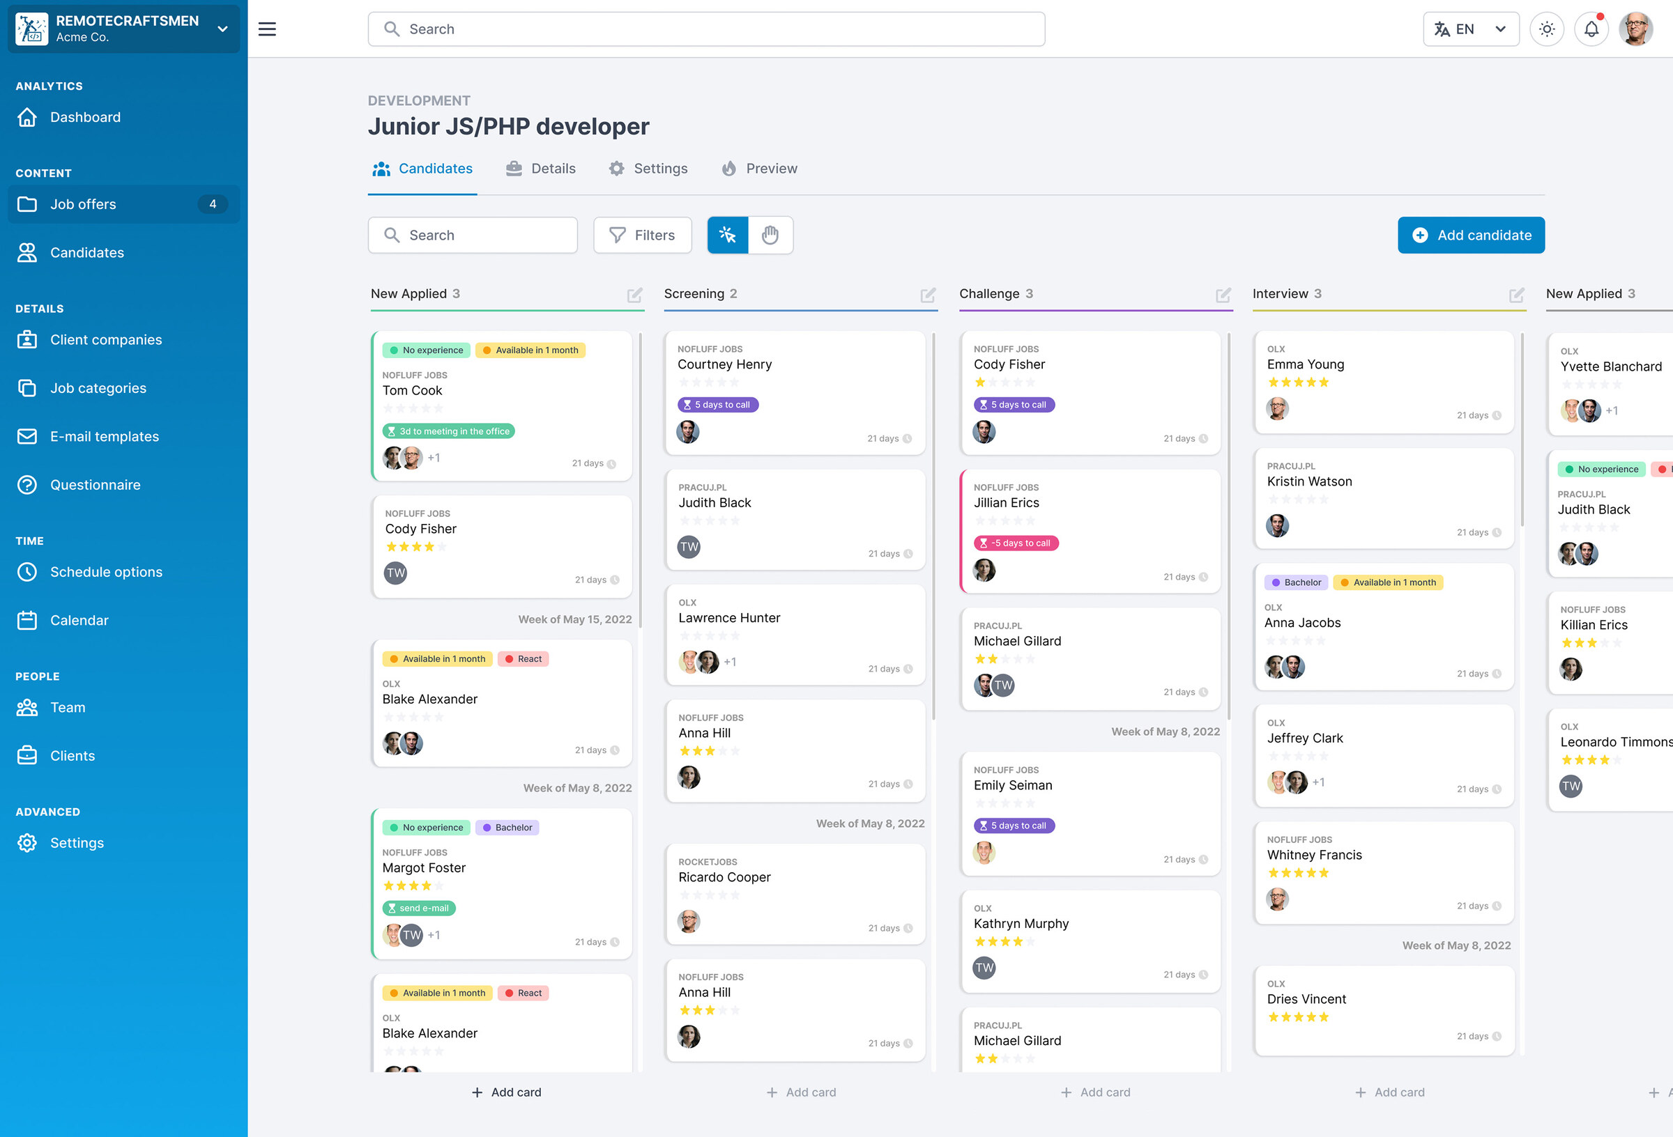
Task: Add card under Challenge column
Action: [1095, 1092]
